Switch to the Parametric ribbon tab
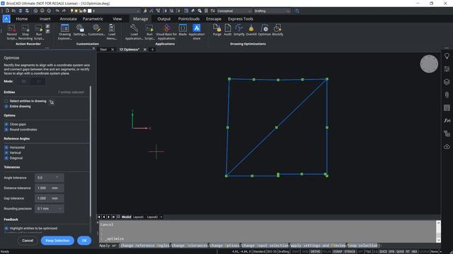The width and height of the screenshot is (453, 254). [x=93, y=19]
